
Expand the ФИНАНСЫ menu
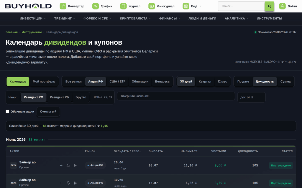170,19
